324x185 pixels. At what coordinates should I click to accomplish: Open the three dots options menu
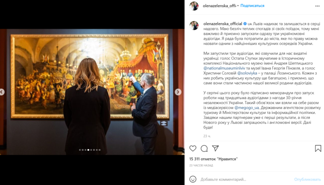[x=317, y=6]
